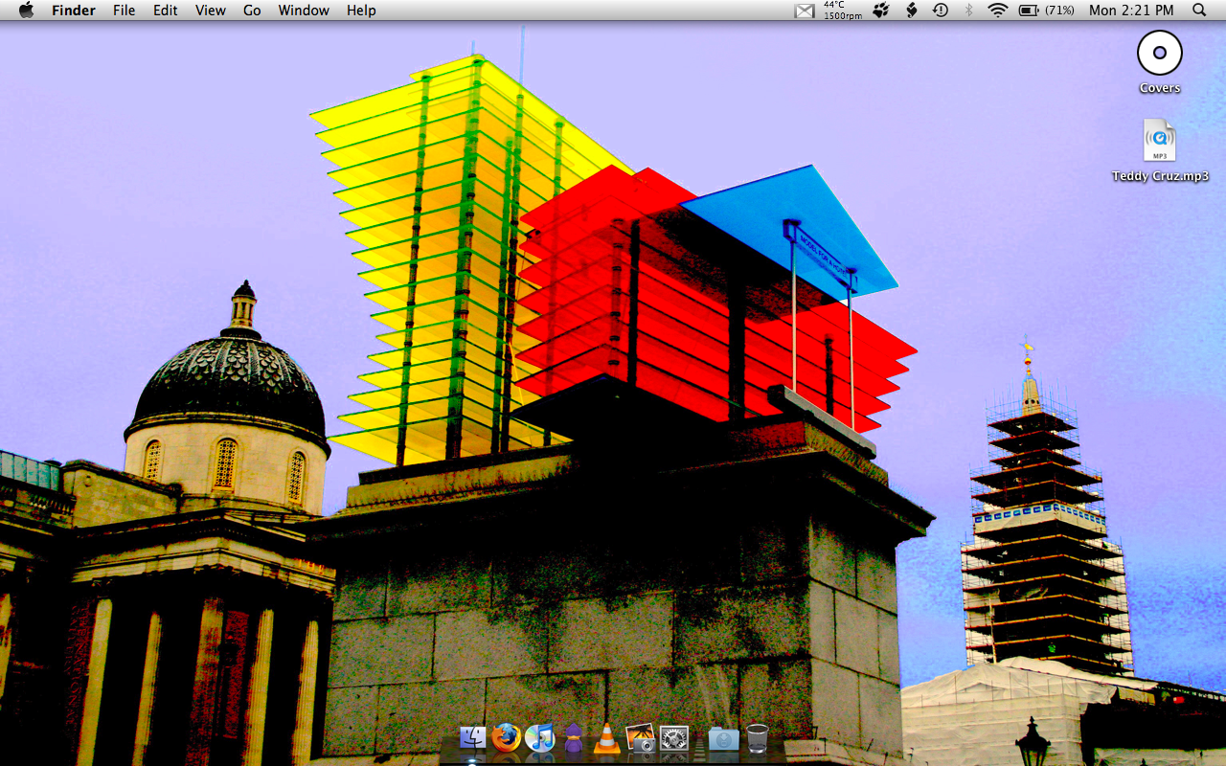Open Spotlight search magnifier
Viewport: 1226px width, 766px height.
[x=1199, y=11]
